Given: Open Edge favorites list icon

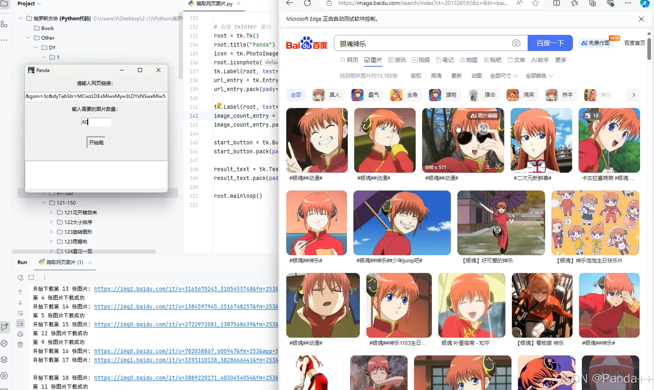Looking at the screenshot, I should click(x=574, y=3).
